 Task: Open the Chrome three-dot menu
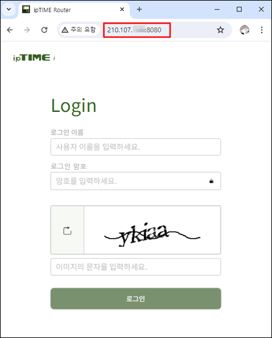(x=262, y=29)
